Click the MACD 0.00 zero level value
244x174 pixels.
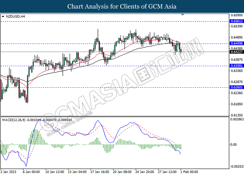pyautogui.click(x=234, y=145)
